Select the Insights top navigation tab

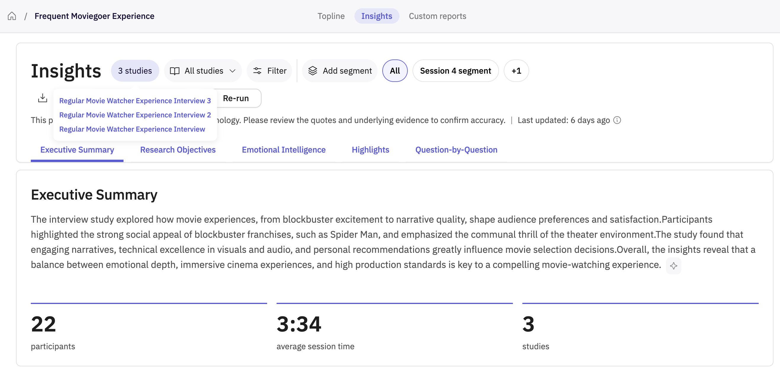(x=376, y=16)
